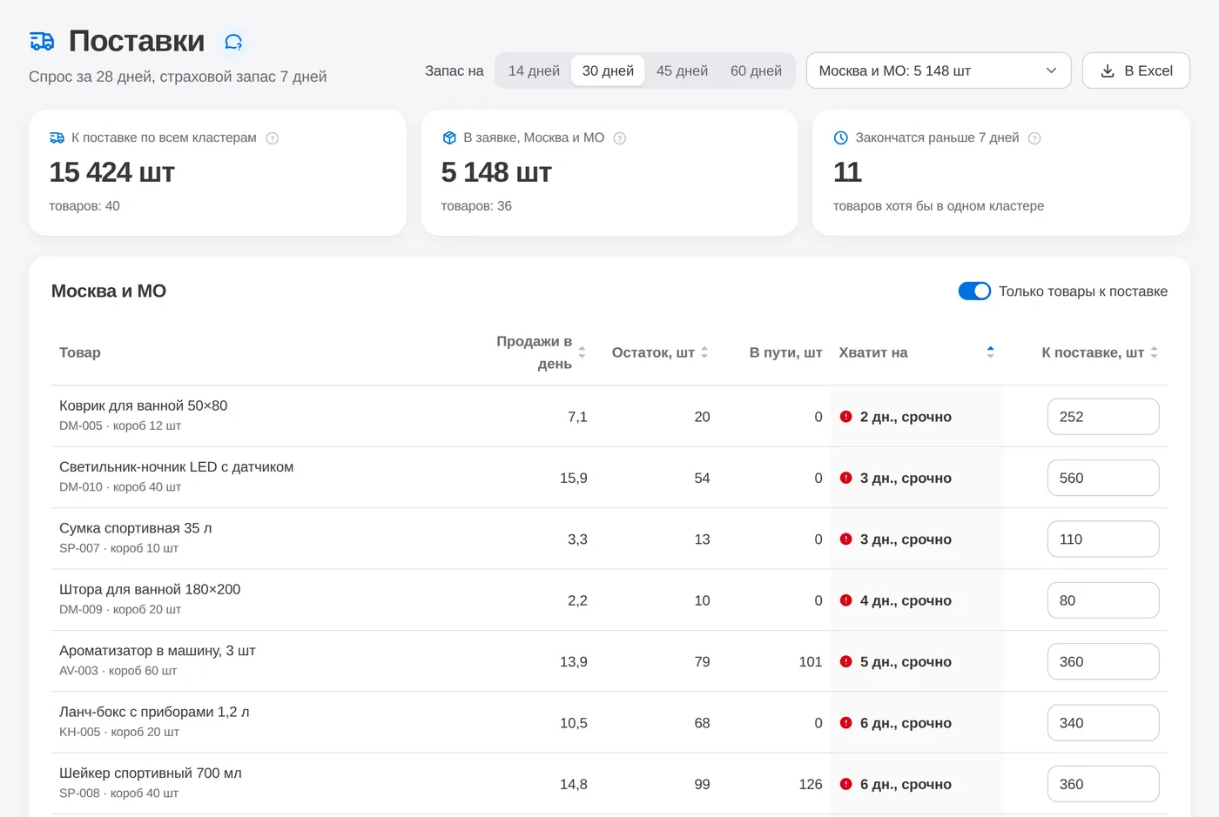Screen dimensions: 1219x817
Task: Click urgent alert icon for Штора для ванной row
Action: click(x=845, y=600)
